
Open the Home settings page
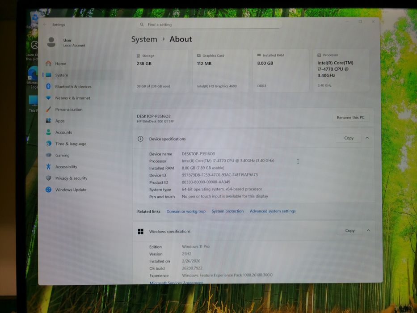[83, 63]
